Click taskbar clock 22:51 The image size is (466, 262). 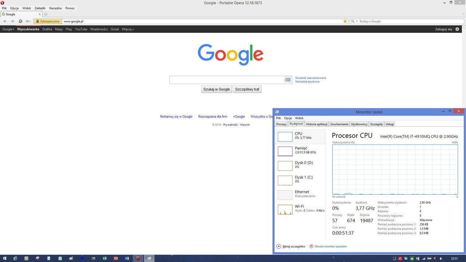tap(454, 258)
